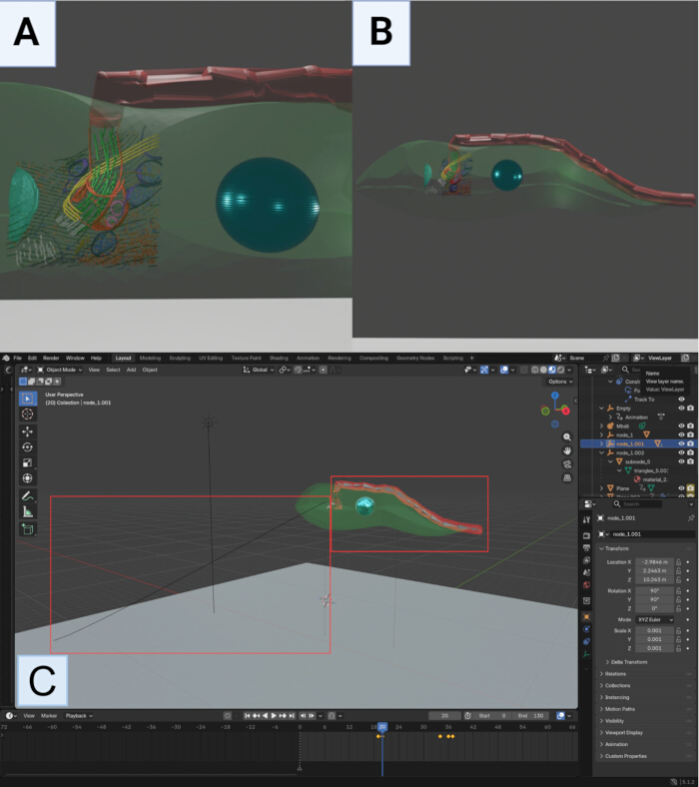The height and width of the screenshot is (787, 699).
Task: Disable render camera icon for Plane
Action: (x=690, y=487)
